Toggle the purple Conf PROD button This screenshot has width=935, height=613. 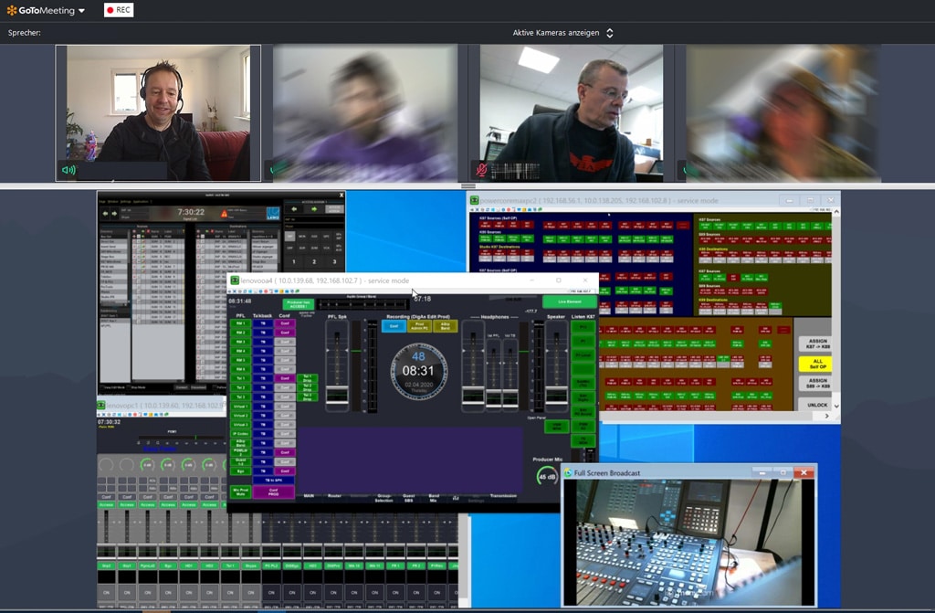tap(274, 491)
